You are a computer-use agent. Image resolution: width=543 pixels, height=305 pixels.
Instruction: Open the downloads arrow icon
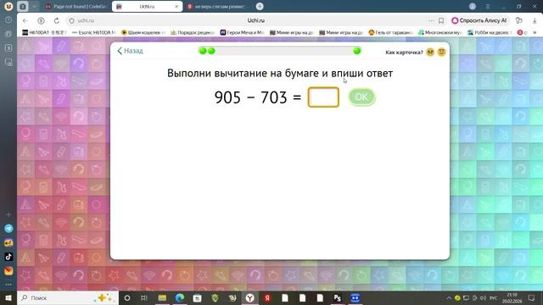tap(535, 20)
